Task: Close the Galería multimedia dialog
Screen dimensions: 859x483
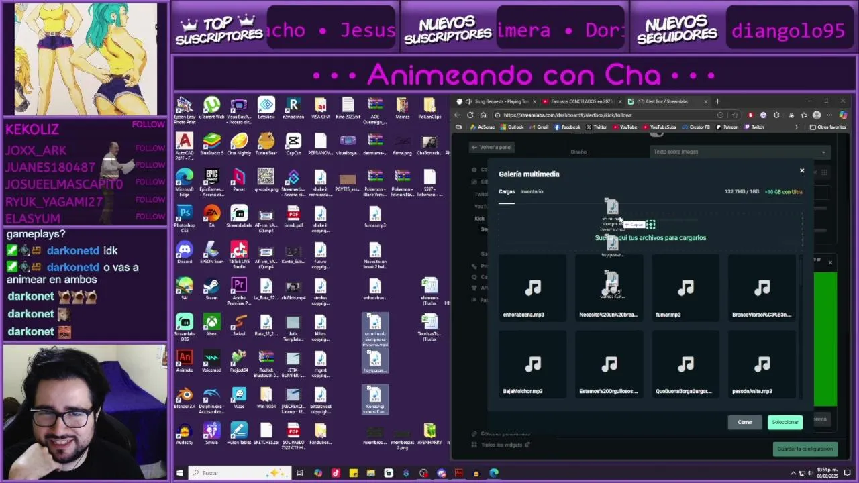Action: tap(801, 171)
